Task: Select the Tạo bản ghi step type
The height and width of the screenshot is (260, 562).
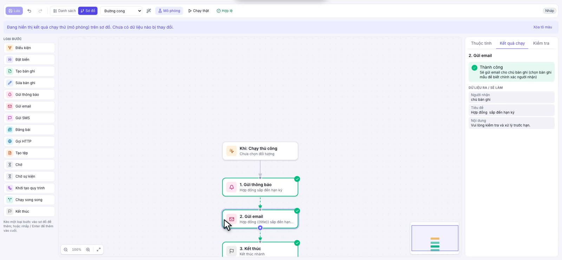Action: pos(29,71)
